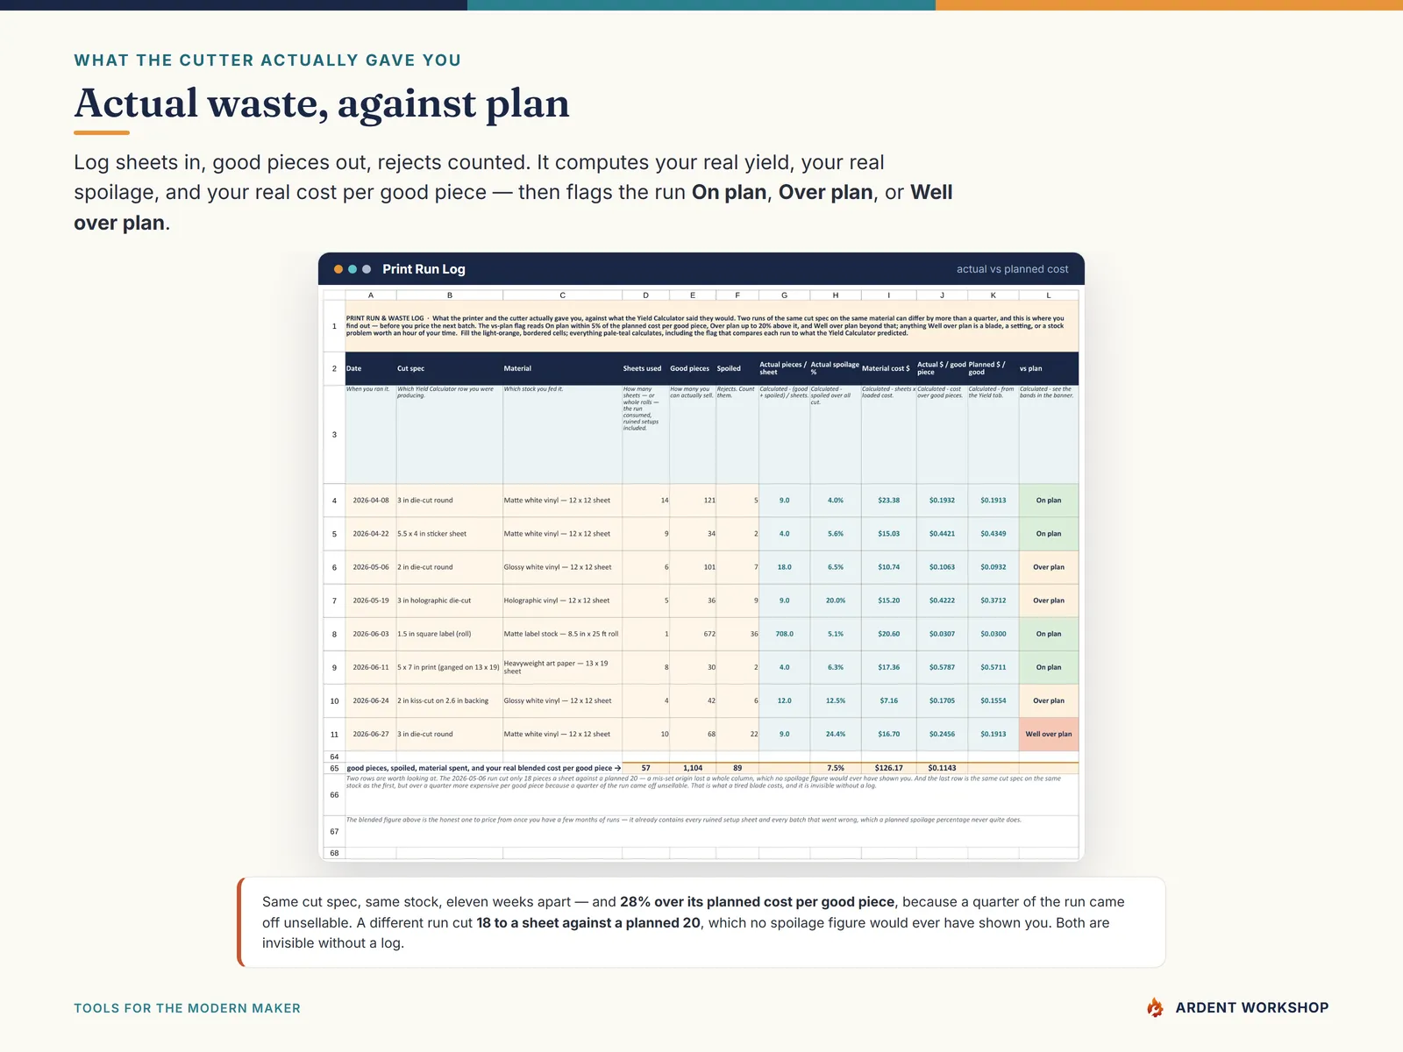The image size is (1403, 1052).
Task: Select the date cell 2026-04-08
Action: [371, 501]
